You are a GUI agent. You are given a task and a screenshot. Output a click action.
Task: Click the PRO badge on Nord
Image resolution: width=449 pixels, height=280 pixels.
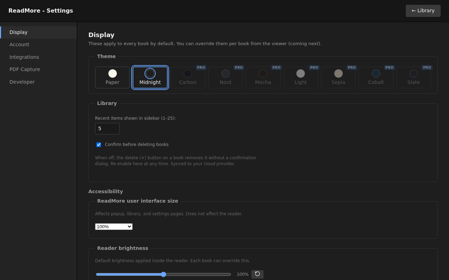coord(239,68)
